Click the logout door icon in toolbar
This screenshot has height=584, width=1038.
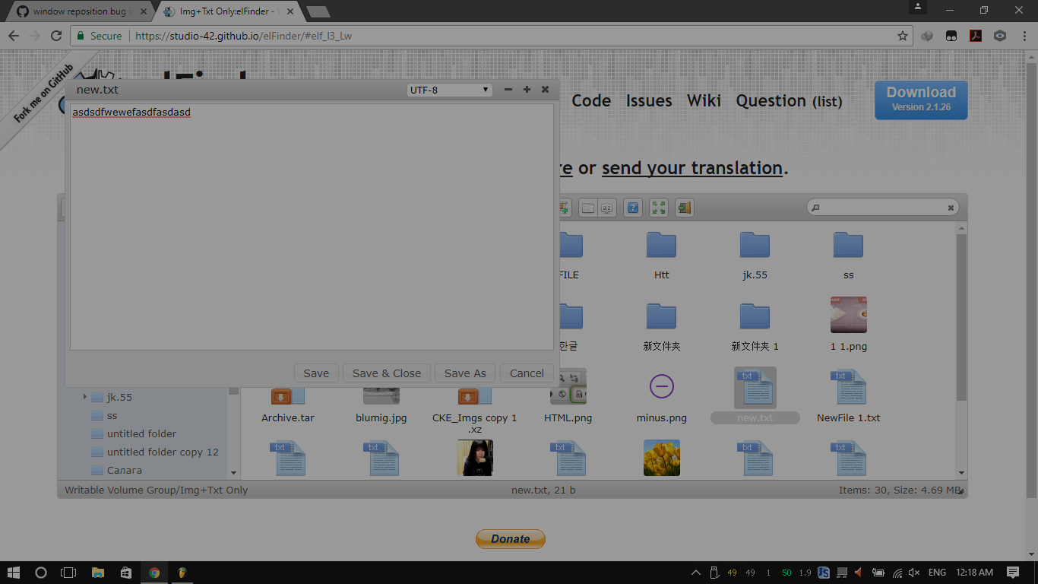click(685, 208)
